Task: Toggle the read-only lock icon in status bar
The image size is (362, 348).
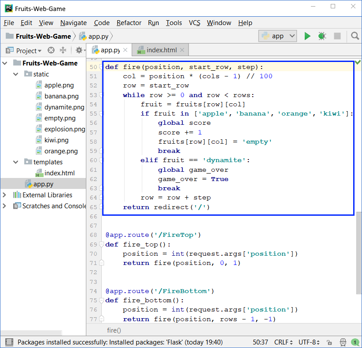Action: (329, 342)
